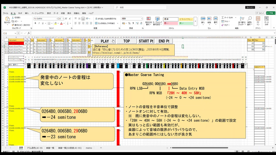Open the font size 11 dropdown
This screenshot has height=155, width=276.
pos(63,19)
